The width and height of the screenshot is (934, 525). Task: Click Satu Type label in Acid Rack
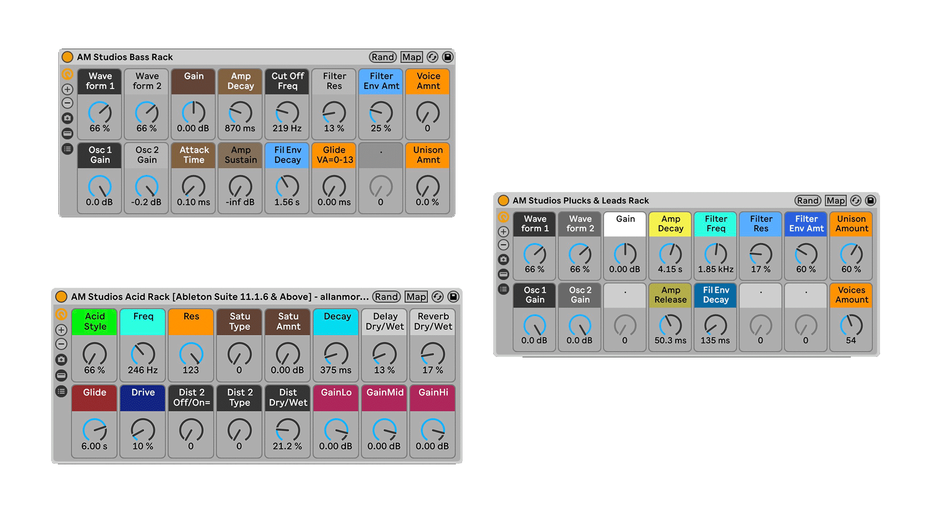pos(240,322)
